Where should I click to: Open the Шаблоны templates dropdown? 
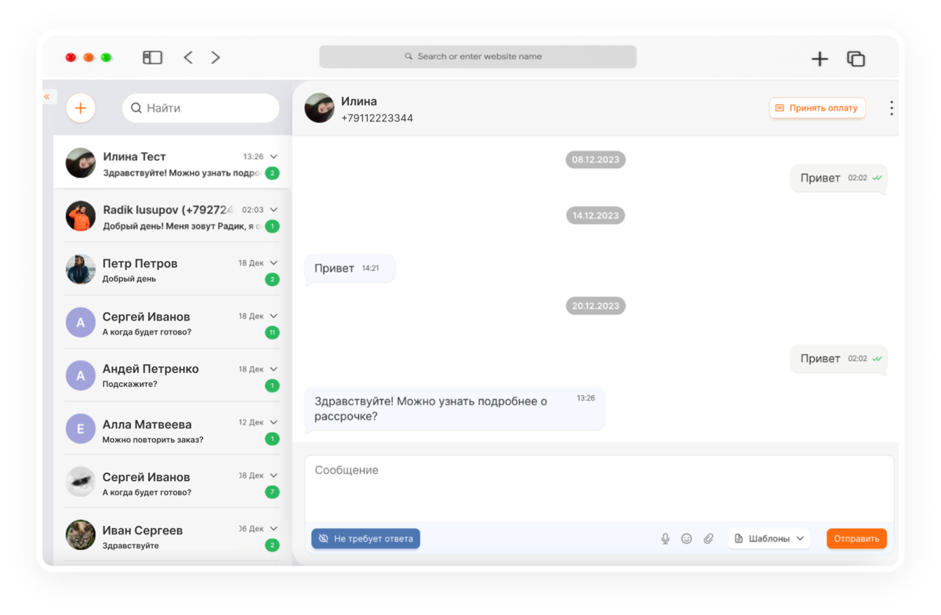769,538
